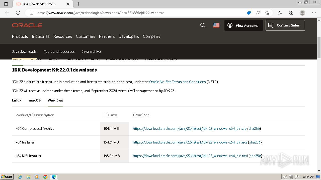Open the Customers menu

(x=86, y=36)
